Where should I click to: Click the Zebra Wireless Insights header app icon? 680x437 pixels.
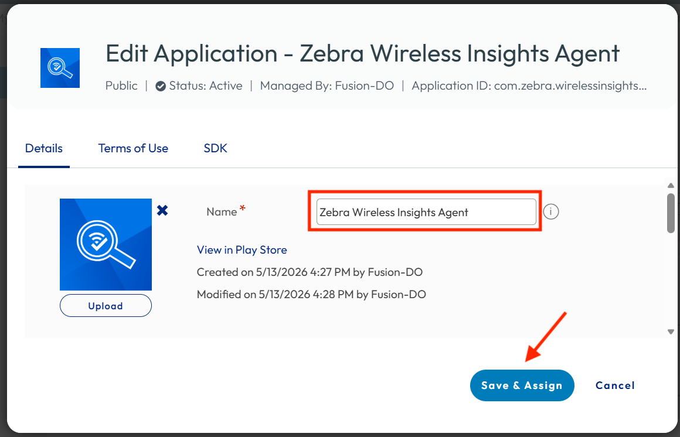[60, 68]
